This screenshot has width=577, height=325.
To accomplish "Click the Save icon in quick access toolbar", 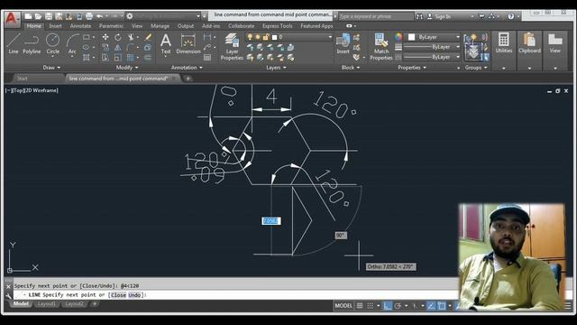I will (x=49, y=16).
